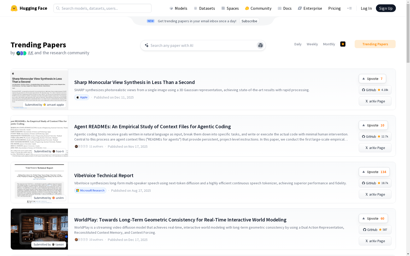Upvote the Sharp Monocular View Synthesis paper
The image size is (410, 256).
[372, 79]
